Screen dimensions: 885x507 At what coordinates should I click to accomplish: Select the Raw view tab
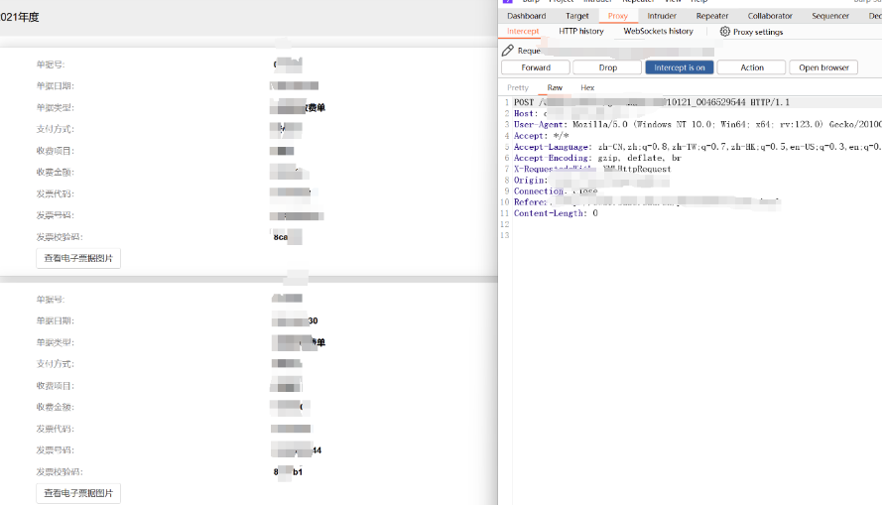coord(555,87)
